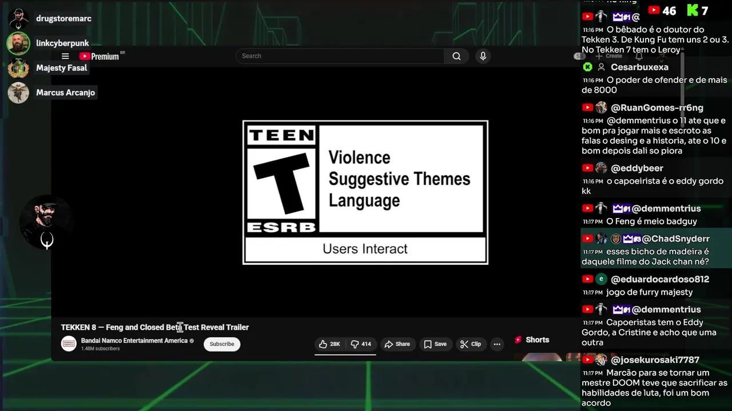Open the Bandai Namco channel avatar
This screenshot has height=411, width=732.
click(69, 344)
